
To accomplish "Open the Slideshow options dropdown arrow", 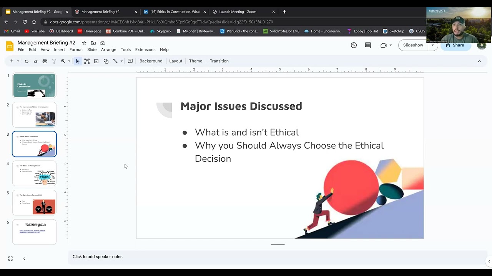I will [x=432, y=45].
